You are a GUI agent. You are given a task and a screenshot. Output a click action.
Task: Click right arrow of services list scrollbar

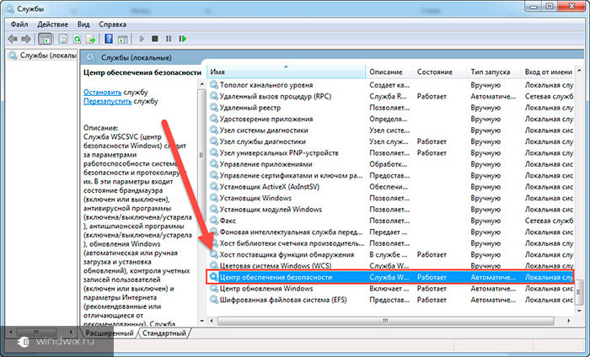point(568,321)
